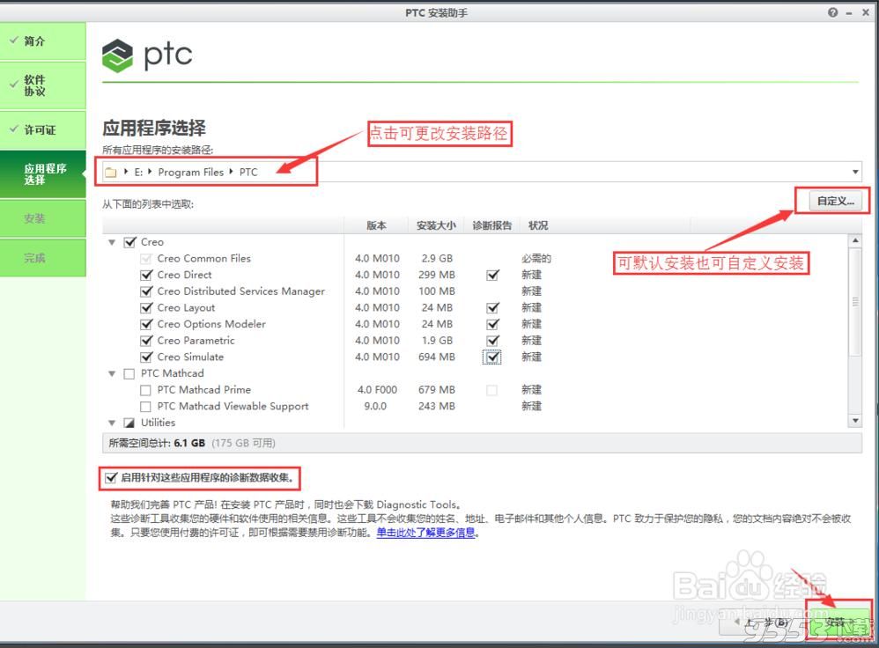879x648 pixels.
Task: Click the folder icon in install path
Action: pos(111,172)
